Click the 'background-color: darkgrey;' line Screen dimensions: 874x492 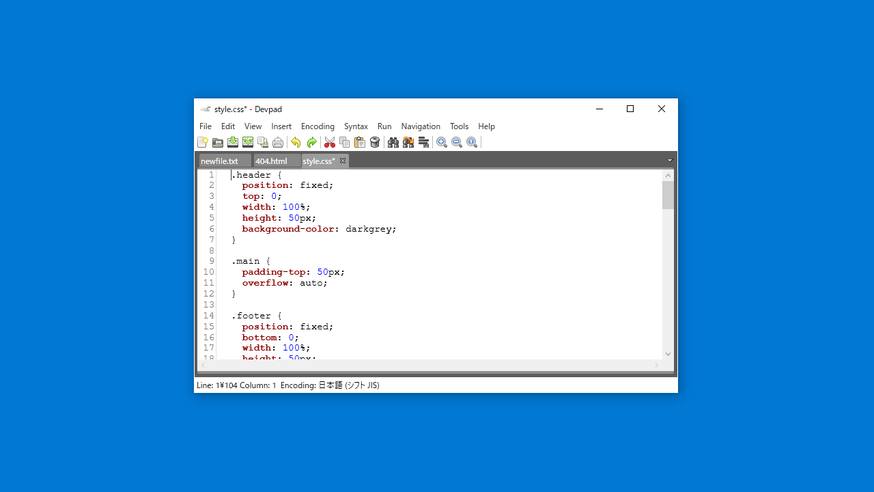[x=319, y=229]
